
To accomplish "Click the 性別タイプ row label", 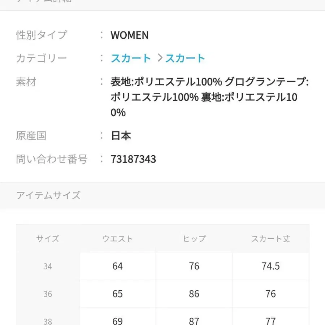I will pos(41,35).
